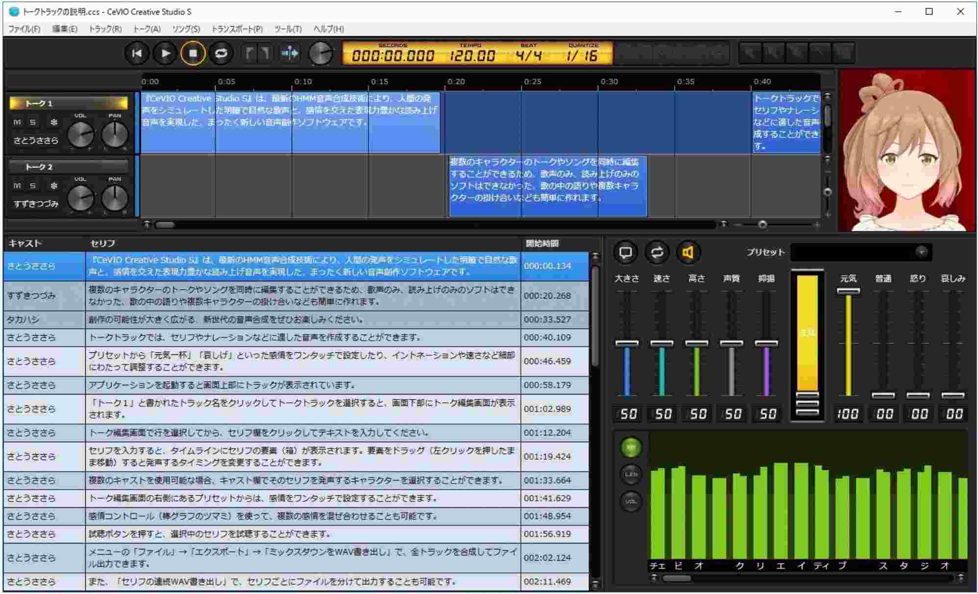978x594 pixels.
Task: Click the character portrait of さとうささら
Action: 906,150
